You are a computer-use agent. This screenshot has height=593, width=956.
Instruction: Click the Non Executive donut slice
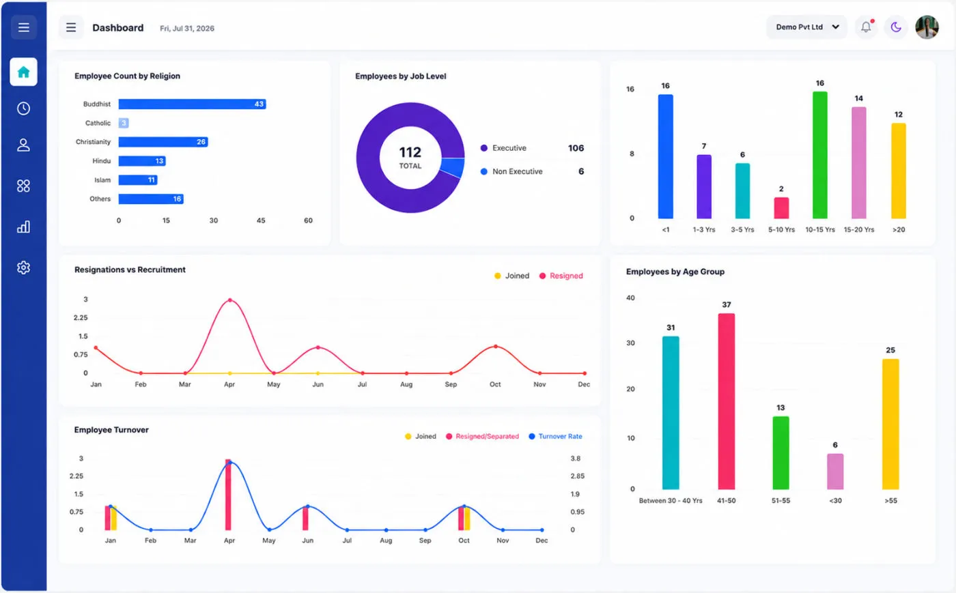click(453, 167)
